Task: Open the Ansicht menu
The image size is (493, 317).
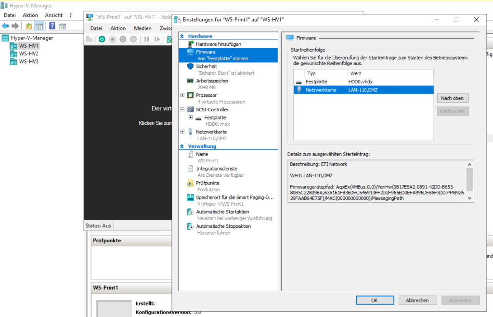Action: [54, 15]
